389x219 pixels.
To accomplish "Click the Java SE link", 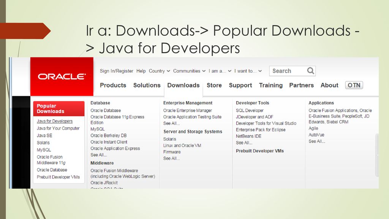I will [44, 136].
